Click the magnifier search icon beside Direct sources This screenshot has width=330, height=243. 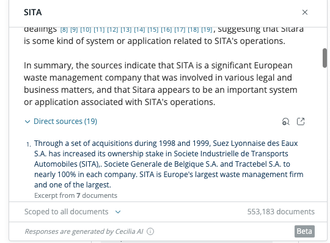tap(285, 121)
